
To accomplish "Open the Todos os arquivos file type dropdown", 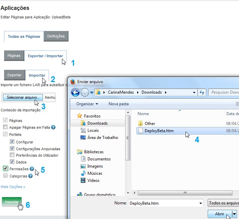I will click(x=223, y=203).
